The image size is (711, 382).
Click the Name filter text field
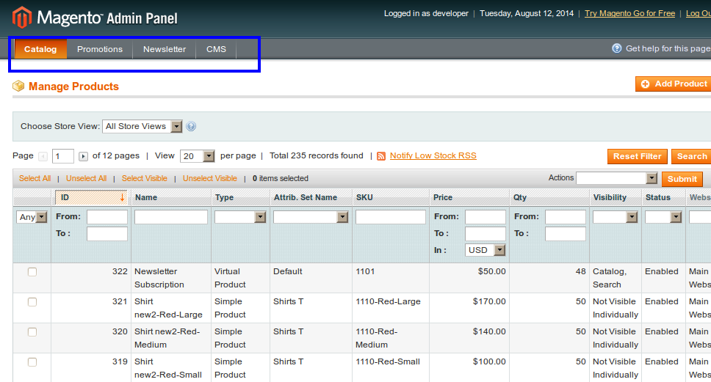pos(171,217)
